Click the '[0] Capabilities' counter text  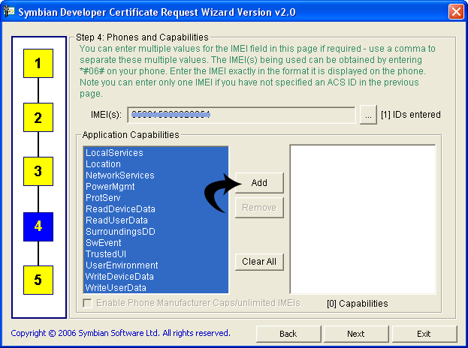(x=358, y=304)
